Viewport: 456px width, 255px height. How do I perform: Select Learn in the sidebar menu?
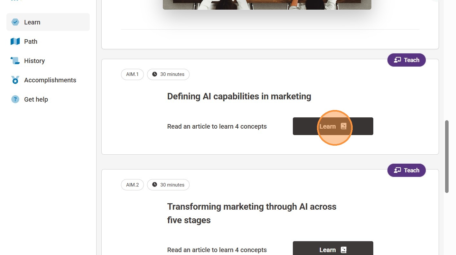pyautogui.click(x=32, y=22)
